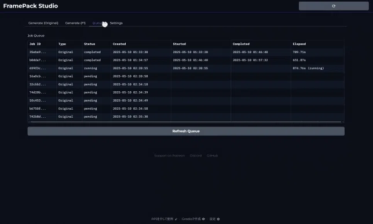Viewport: 373px width, 224px height.
Task: Open the Support on Patreon link
Action: pos(169,155)
